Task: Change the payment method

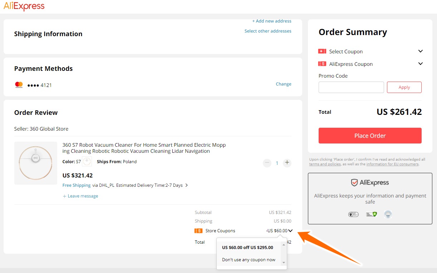Action: [284, 84]
